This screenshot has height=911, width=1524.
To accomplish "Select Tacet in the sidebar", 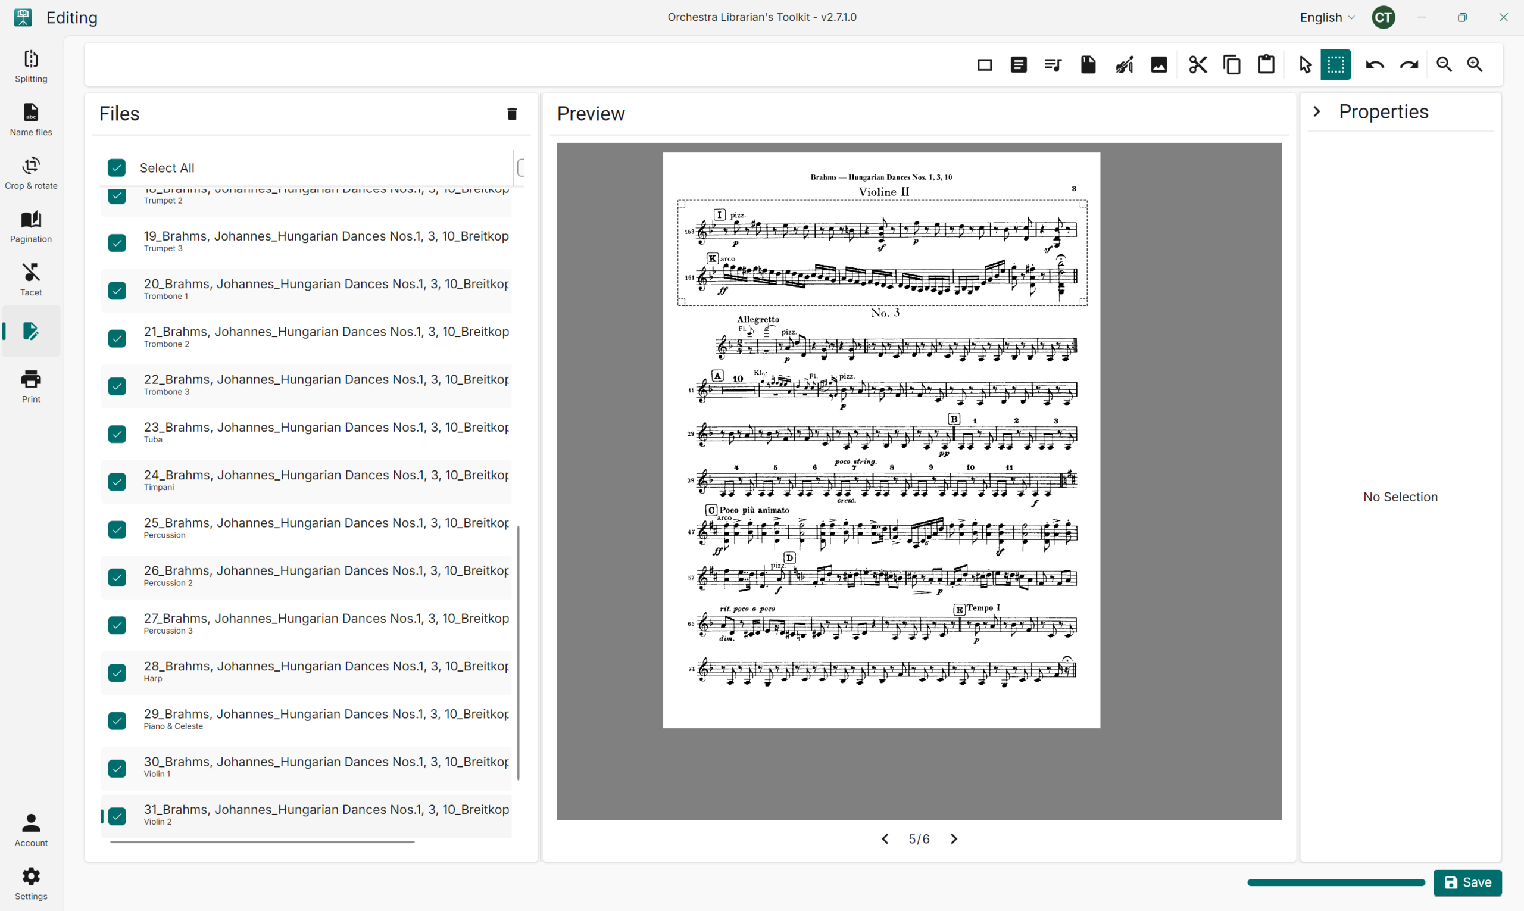I will coord(32,280).
